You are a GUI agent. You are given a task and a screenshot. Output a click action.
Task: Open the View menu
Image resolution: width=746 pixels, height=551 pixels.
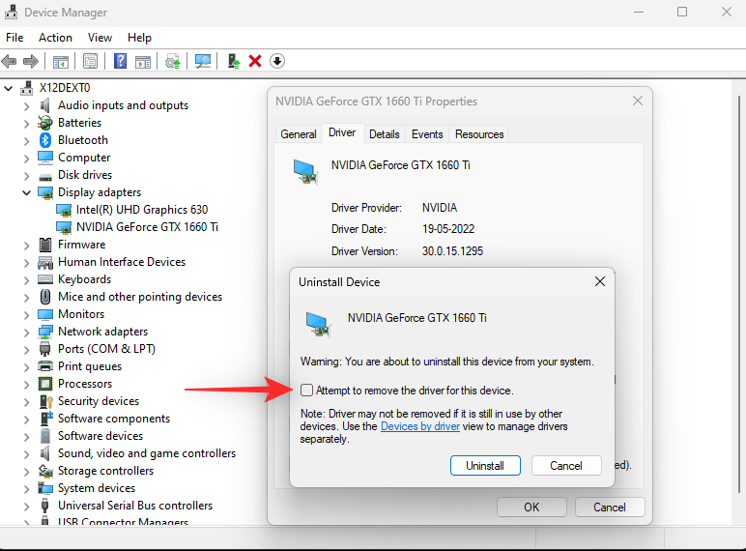[x=100, y=38]
